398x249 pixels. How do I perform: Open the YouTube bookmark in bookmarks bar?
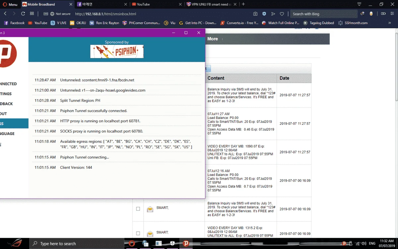coord(37,23)
